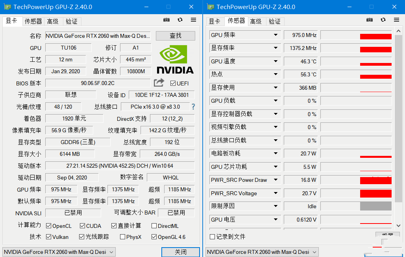Click the question mark beside PCIe bus info
This screenshot has height=257, width=405.
point(192,106)
